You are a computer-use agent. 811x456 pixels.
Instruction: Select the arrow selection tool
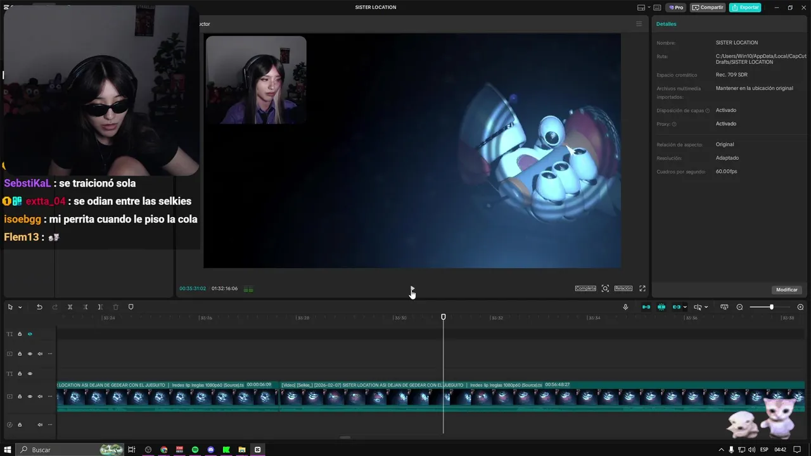(x=10, y=307)
